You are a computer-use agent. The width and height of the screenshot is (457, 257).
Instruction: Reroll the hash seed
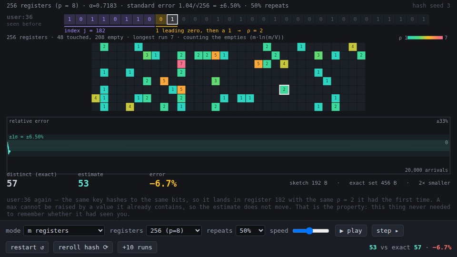coord(83,247)
